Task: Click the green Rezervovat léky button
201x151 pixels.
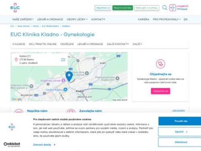Action: point(123,8)
